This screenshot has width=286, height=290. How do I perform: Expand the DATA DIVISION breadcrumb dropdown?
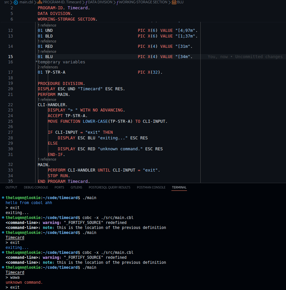100,2
